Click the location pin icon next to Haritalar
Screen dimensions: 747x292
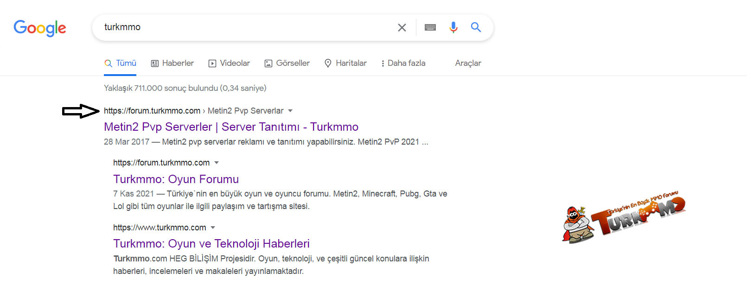pos(328,63)
